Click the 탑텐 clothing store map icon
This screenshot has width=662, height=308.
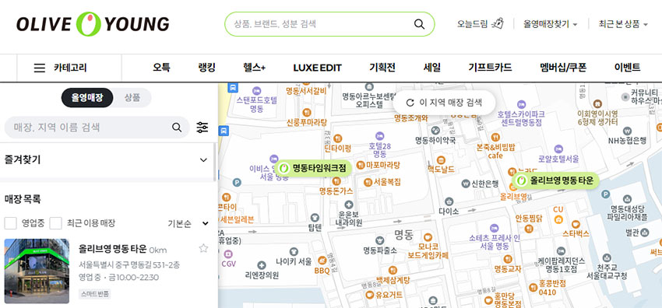315,218
